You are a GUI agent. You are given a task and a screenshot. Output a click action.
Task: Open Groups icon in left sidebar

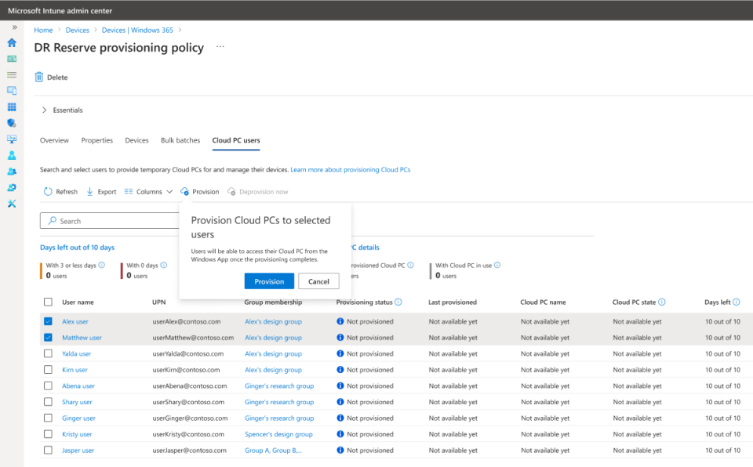point(12,172)
